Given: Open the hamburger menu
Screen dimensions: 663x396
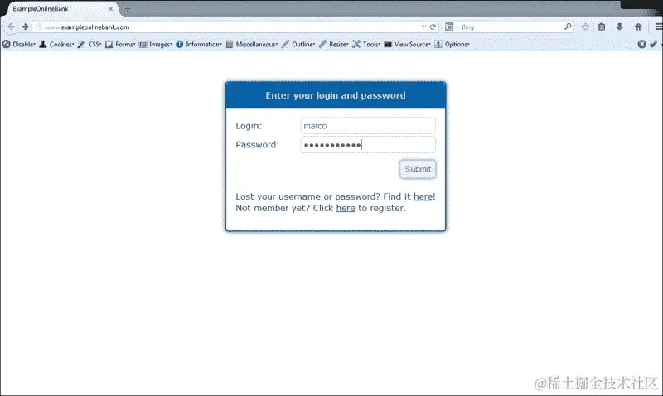Looking at the screenshot, I should tap(658, 27).
